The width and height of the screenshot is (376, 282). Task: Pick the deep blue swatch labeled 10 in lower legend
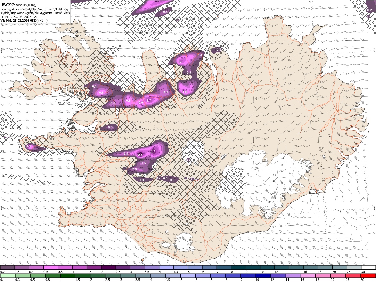point(263,276)
